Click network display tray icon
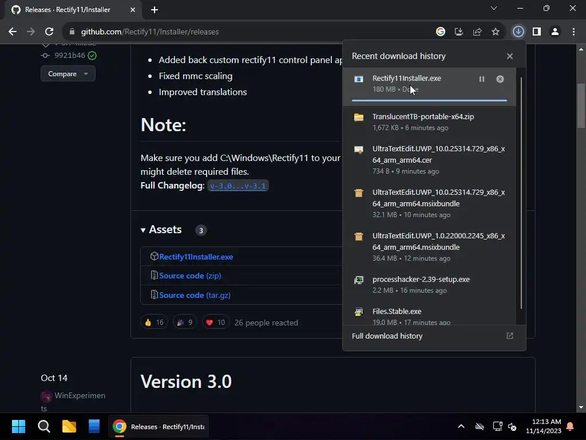This screenshot has width=586, height=440. coord(497,426)
